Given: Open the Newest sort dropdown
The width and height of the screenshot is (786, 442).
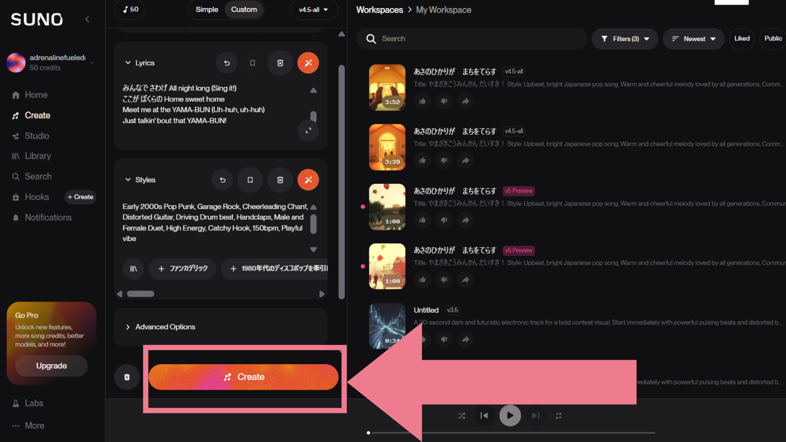Looking at the screenshot, I should tap(693, 39).
